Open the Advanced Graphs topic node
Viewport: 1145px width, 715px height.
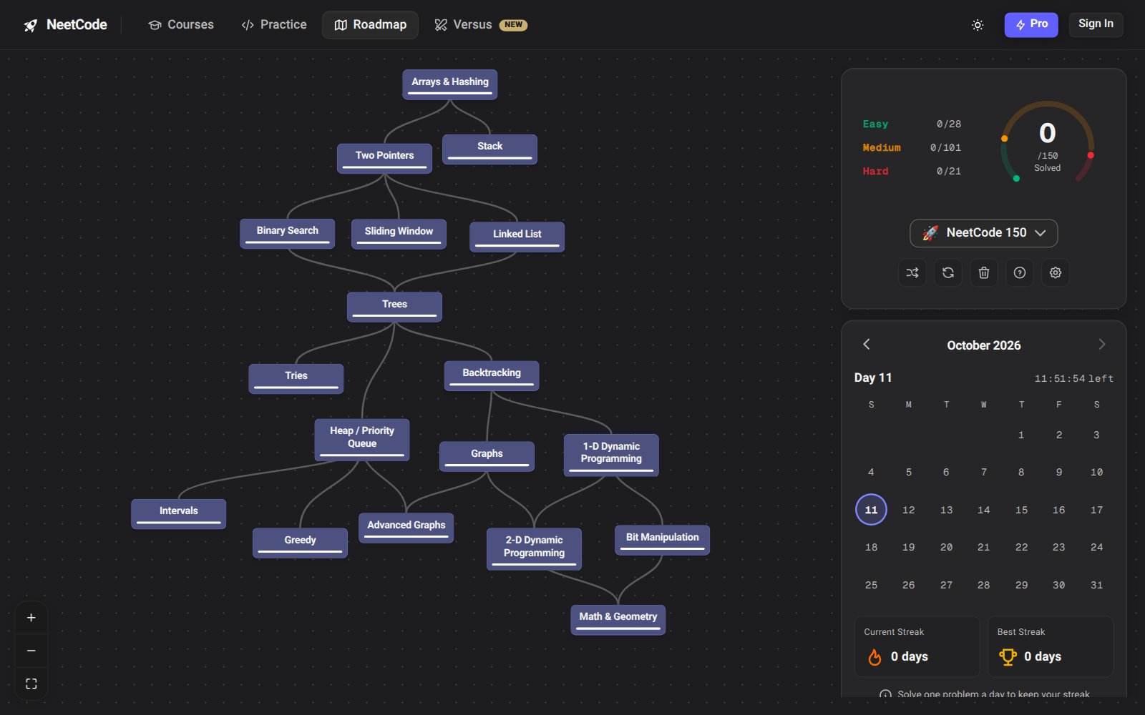406,528
